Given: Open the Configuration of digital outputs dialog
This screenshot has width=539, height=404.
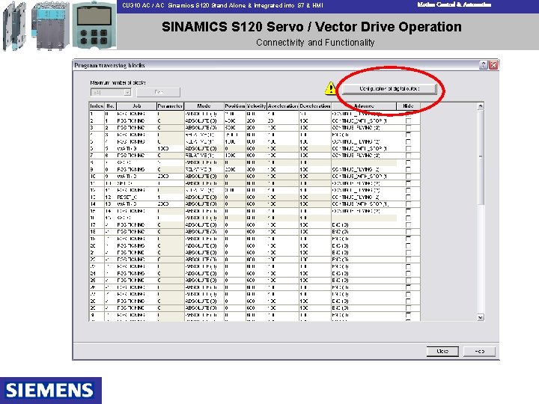Looking at the screenshot, I should [389, 88].
